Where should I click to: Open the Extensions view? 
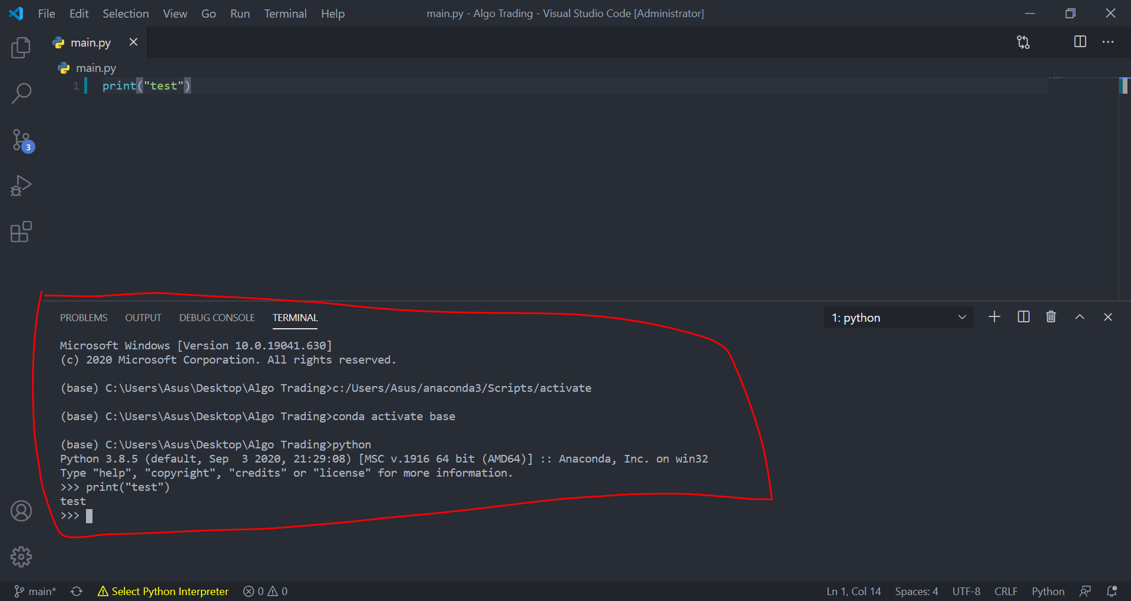pos(21,232)
